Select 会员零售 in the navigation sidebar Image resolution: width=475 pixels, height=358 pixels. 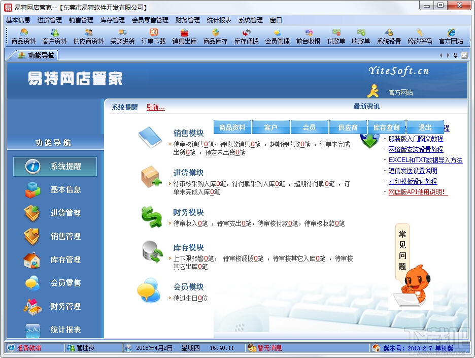pyautogui.click(x=55, y=283)
